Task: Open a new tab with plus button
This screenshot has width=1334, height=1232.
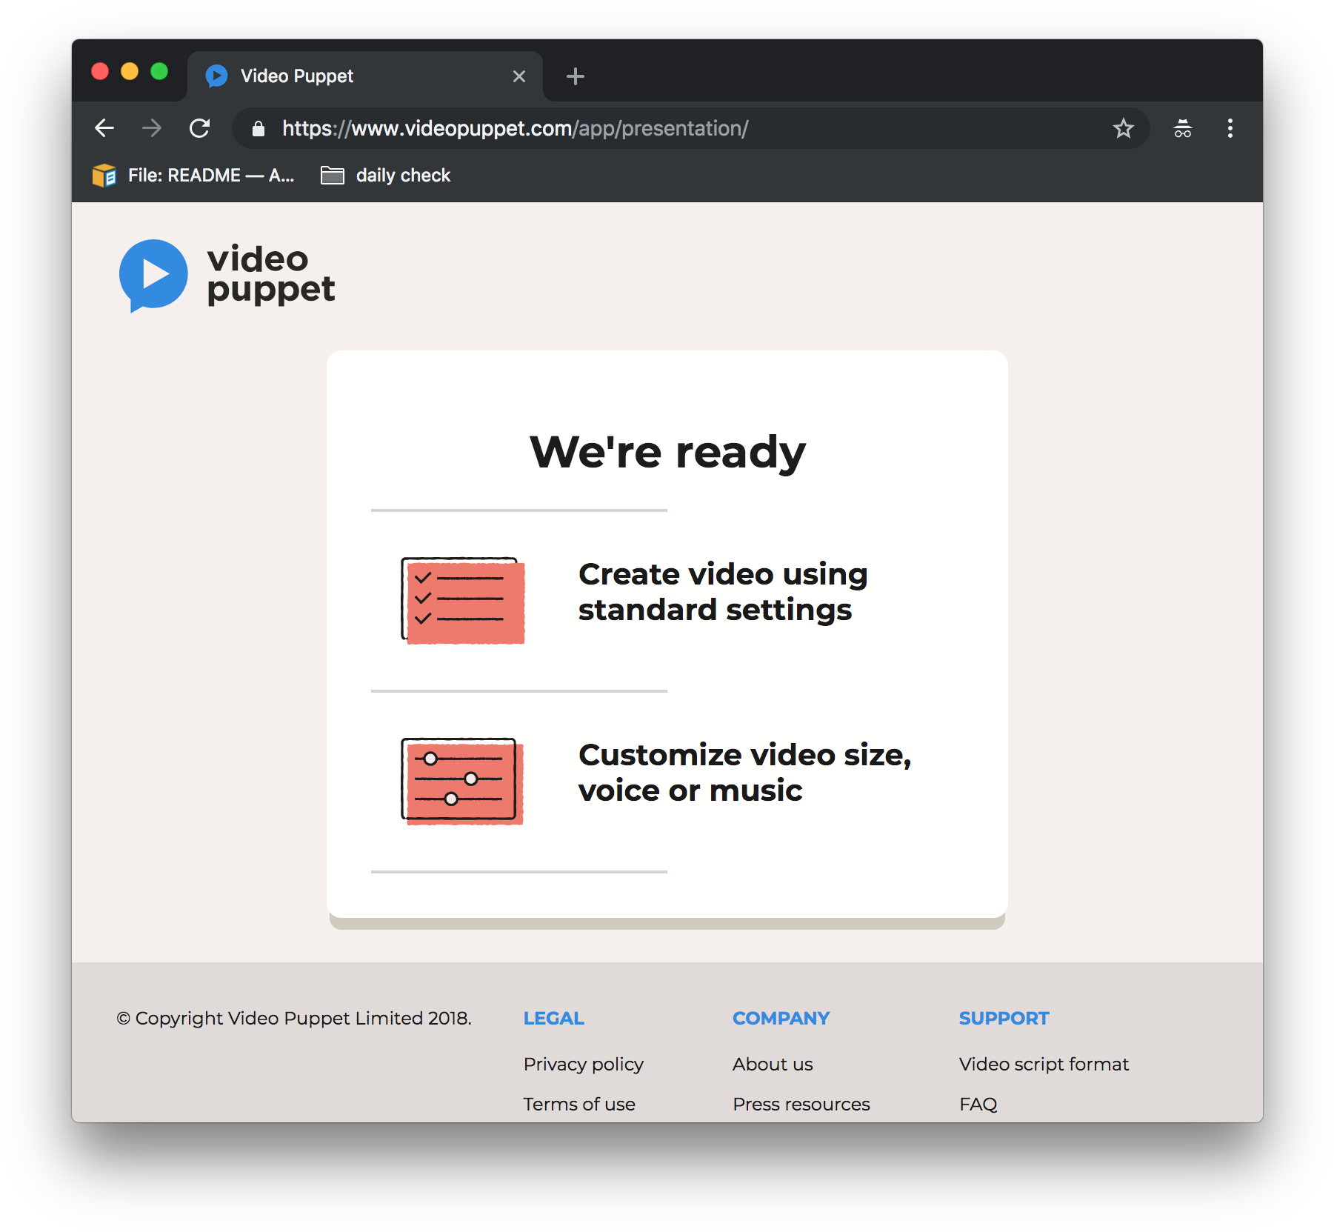Action: (x=575, y=76)
